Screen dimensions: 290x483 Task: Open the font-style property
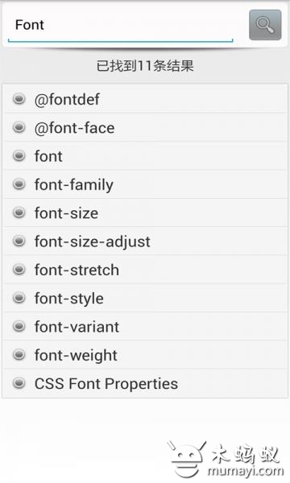(x=145, y=298)
